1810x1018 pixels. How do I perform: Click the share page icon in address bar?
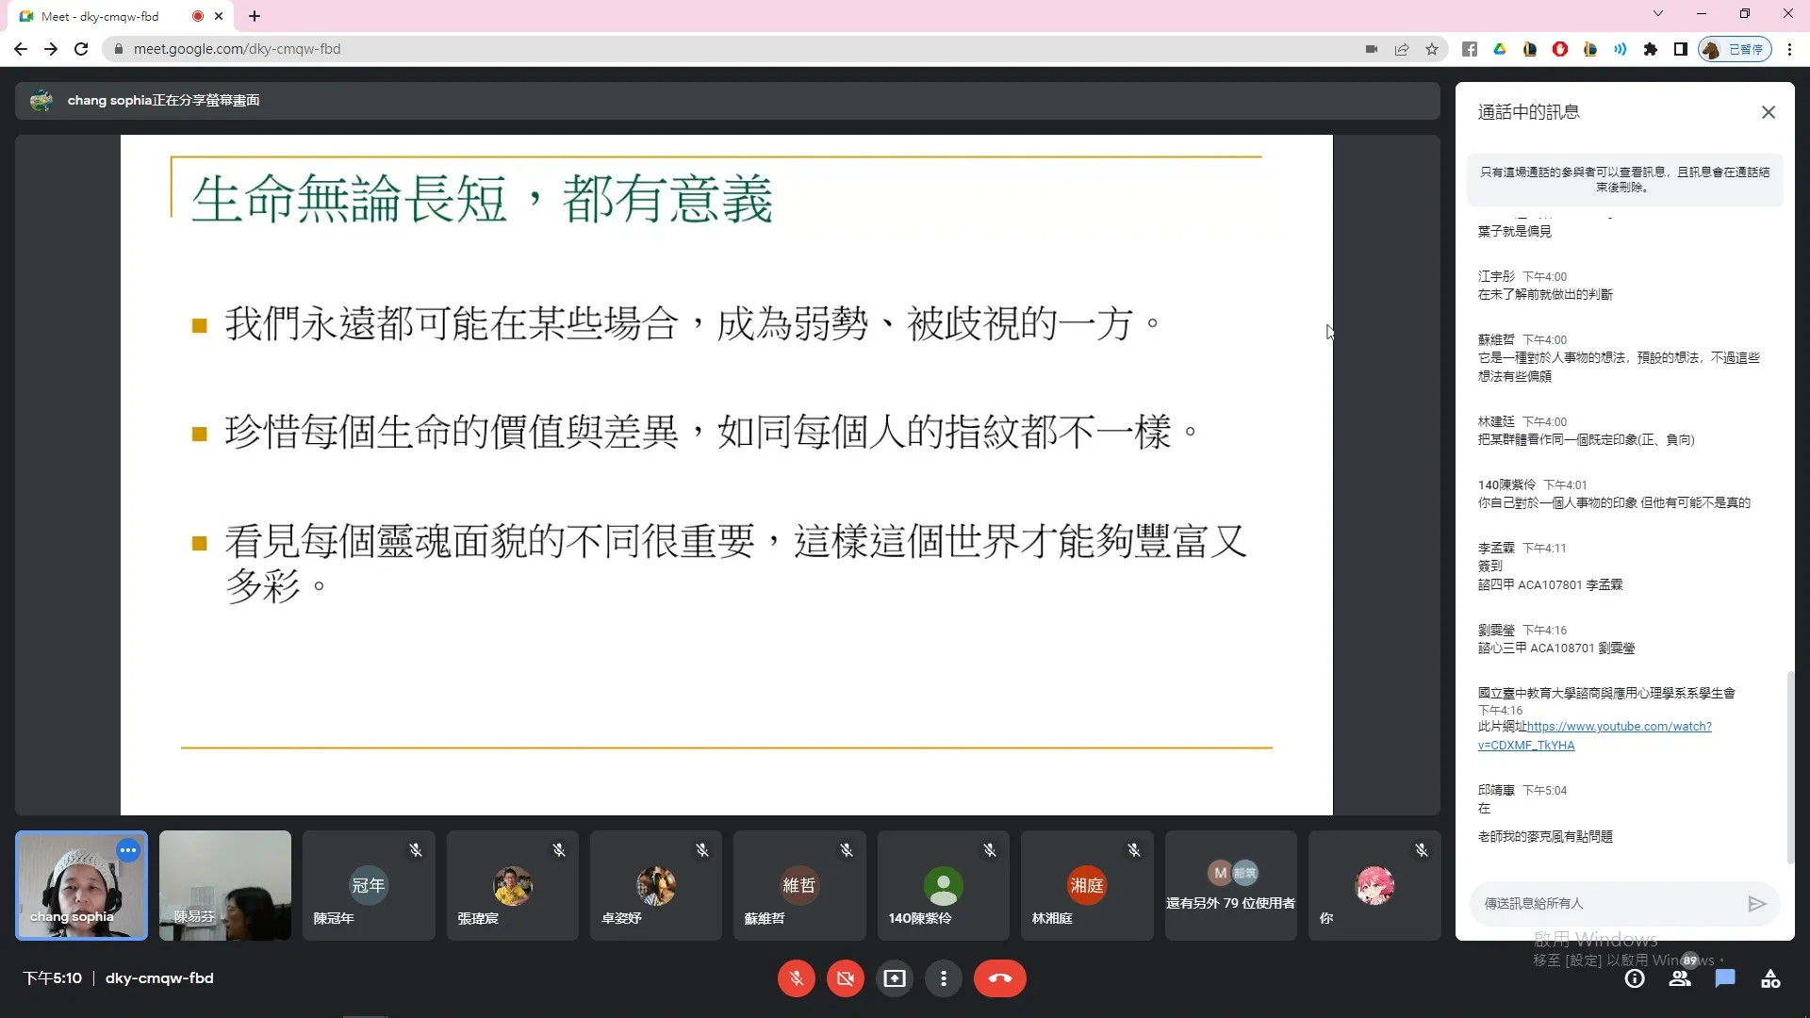point(1402,49)
